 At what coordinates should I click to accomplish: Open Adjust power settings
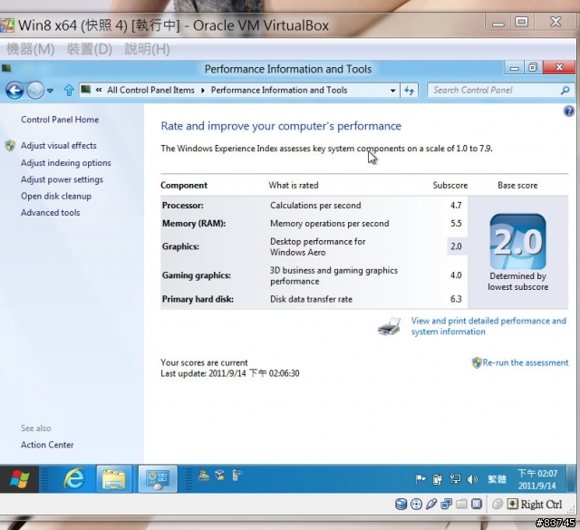pyautogui.click(x=62, y=179)
